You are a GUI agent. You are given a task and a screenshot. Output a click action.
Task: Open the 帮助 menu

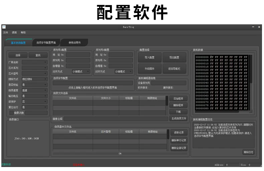pos(23,33)
